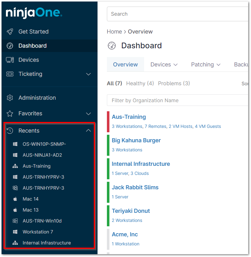Click the Favorites star icon

(x=10, y=113)
